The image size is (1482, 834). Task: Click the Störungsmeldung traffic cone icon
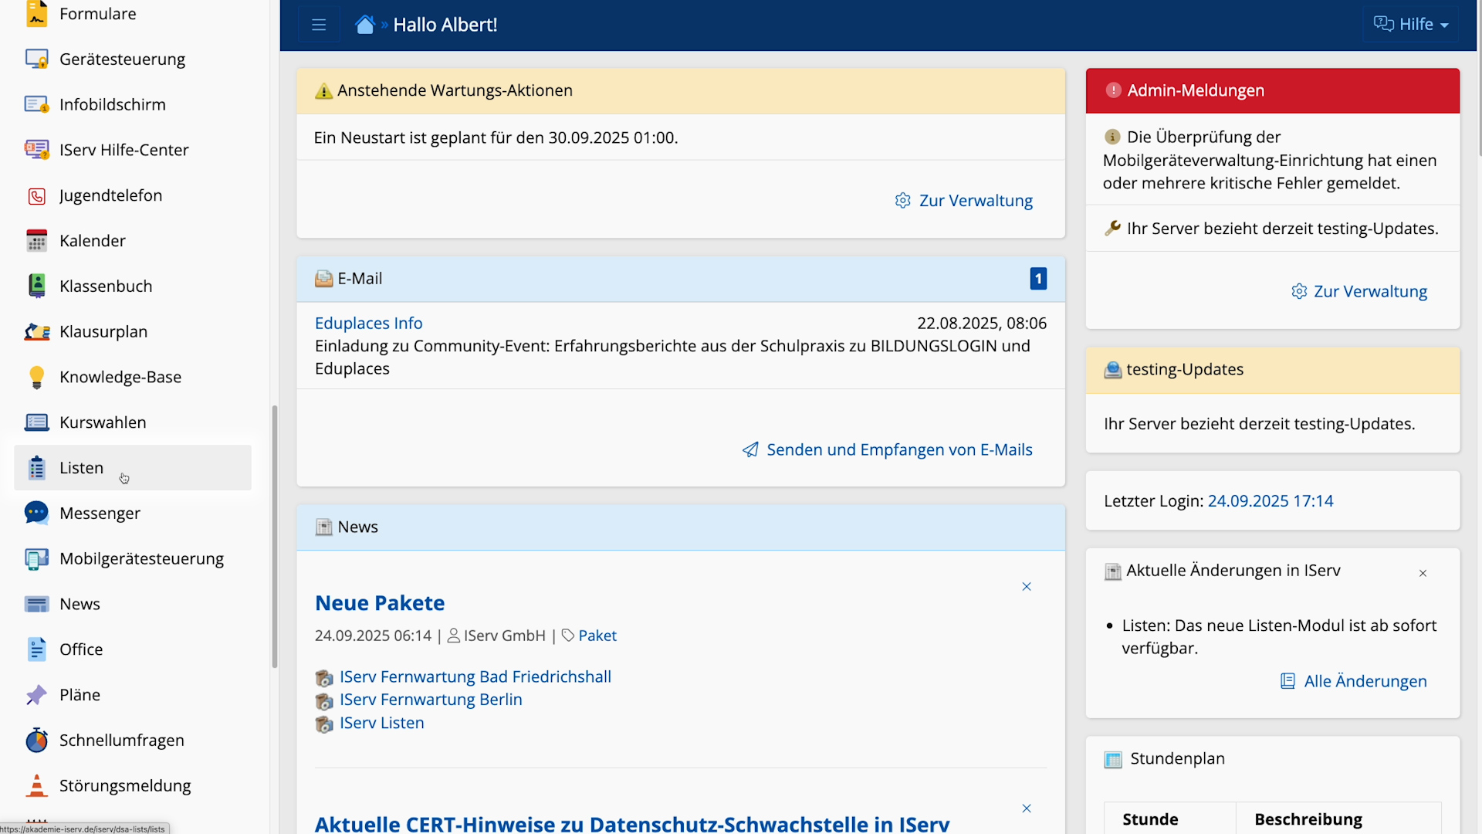(x=36, y=785)
